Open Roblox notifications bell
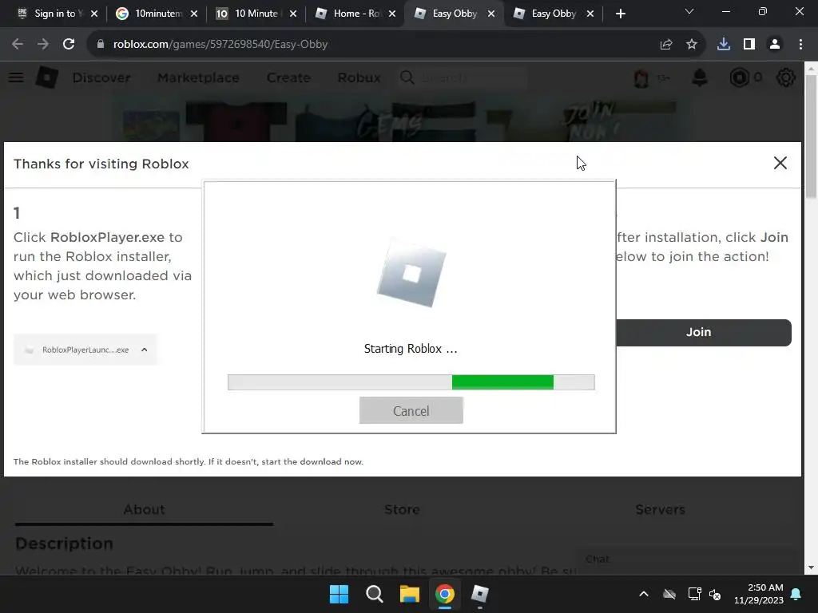Screen dimensions: 818x613 (700, 77)
